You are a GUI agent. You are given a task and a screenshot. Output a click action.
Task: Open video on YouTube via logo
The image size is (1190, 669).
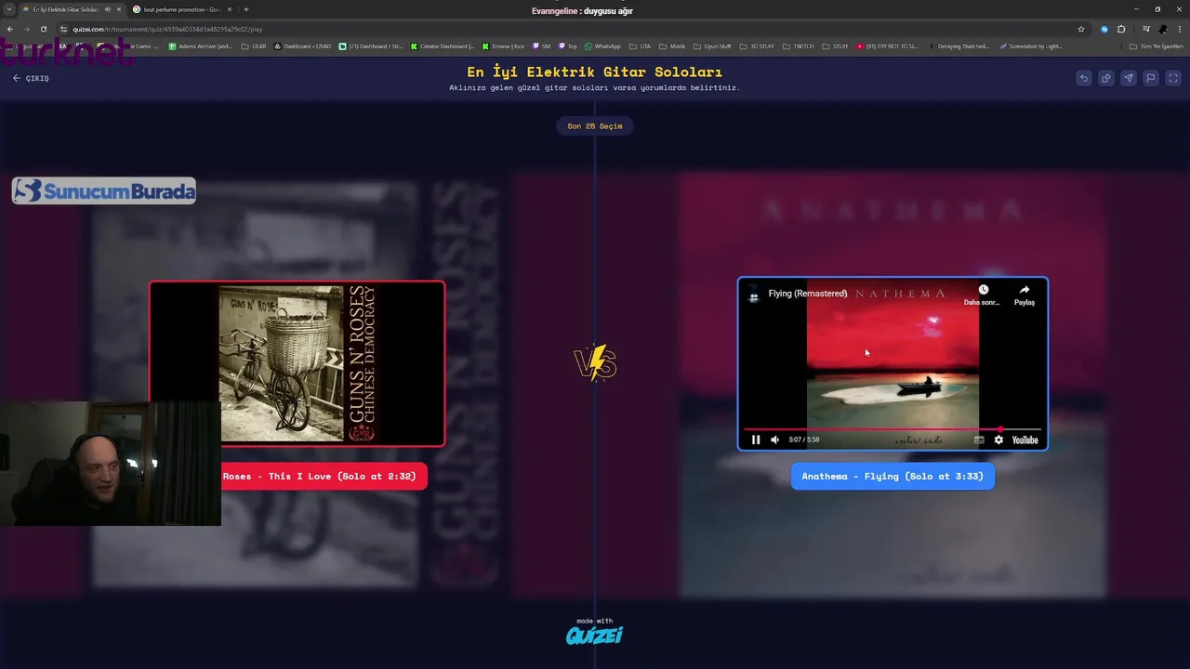(1025, 439)
